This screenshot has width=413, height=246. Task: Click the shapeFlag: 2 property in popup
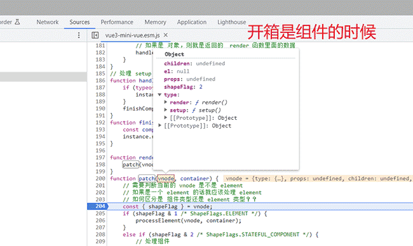point(183,87)
